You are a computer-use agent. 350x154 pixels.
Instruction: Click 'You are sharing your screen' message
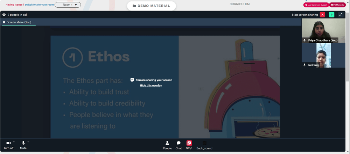click(x=154, y=80)
